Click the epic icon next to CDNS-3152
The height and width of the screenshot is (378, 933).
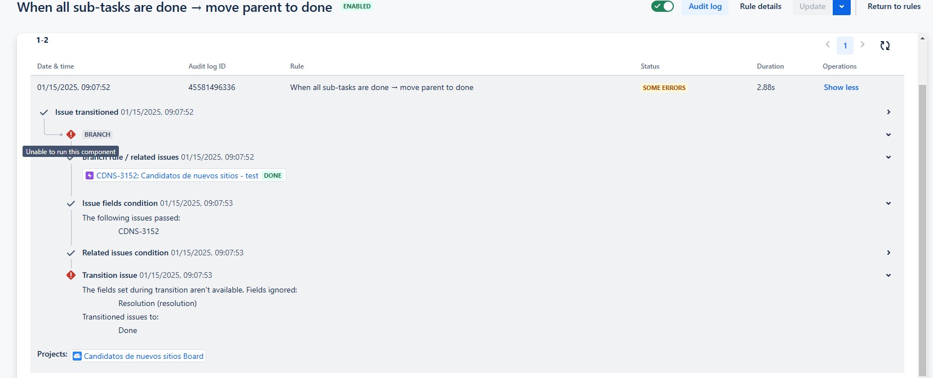(x=90, y=175)
